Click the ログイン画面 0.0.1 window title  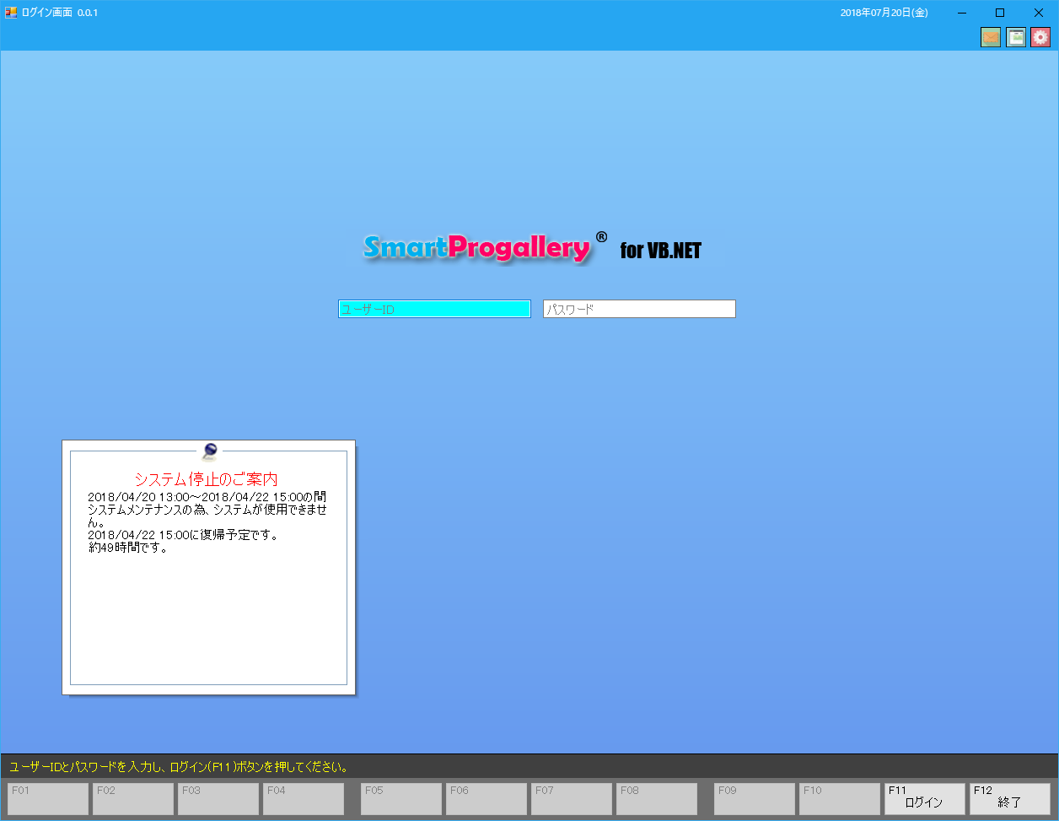tap(60, 13)
